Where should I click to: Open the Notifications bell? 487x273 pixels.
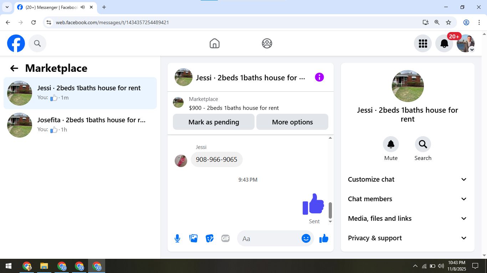[444, 43]
